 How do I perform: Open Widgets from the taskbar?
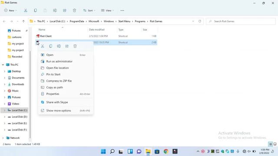(x=130, y=151)
